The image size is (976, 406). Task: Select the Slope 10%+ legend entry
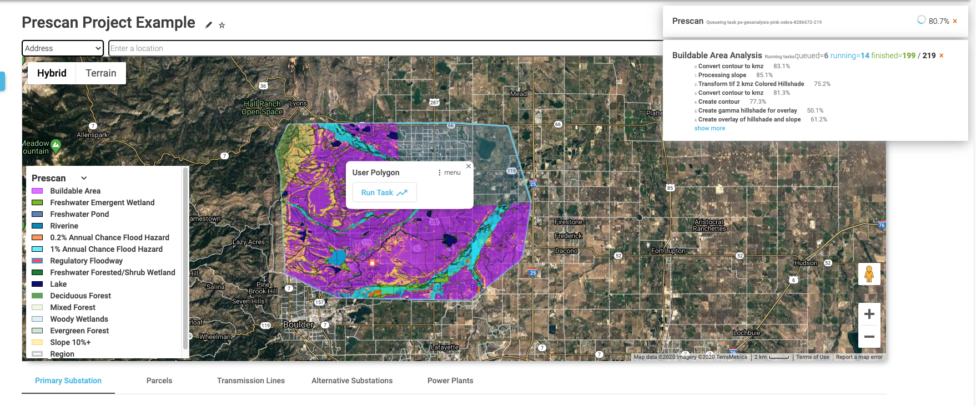(x=70, y=342)
